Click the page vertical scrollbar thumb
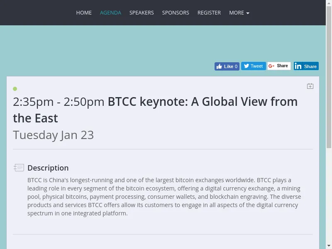This screenshot has height=249, width=332. pos(329,77)
